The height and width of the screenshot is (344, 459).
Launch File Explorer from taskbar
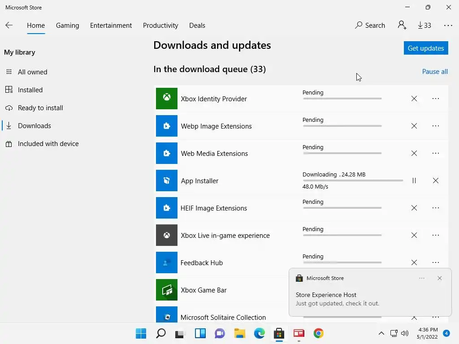239,333
